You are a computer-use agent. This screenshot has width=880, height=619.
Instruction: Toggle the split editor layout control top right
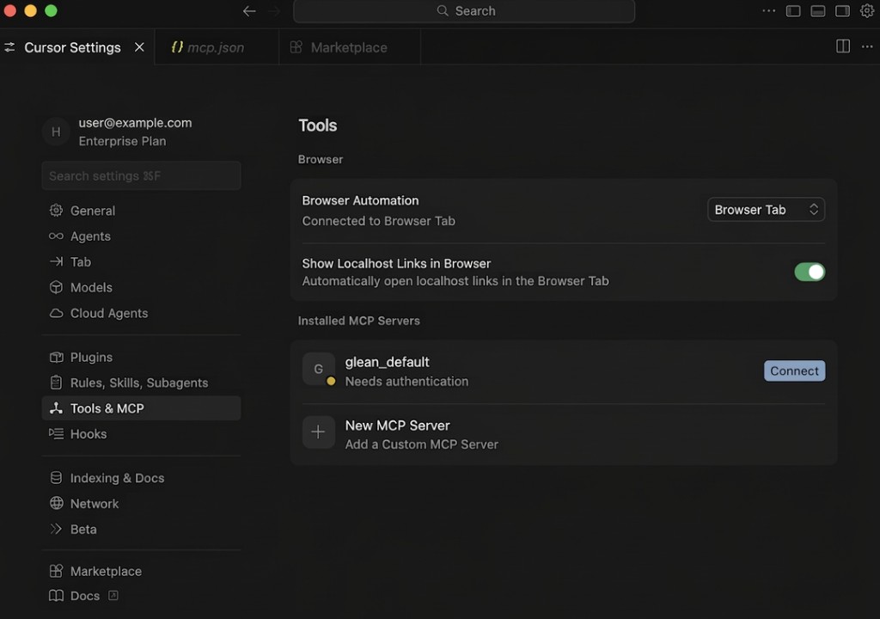(842, 46)
